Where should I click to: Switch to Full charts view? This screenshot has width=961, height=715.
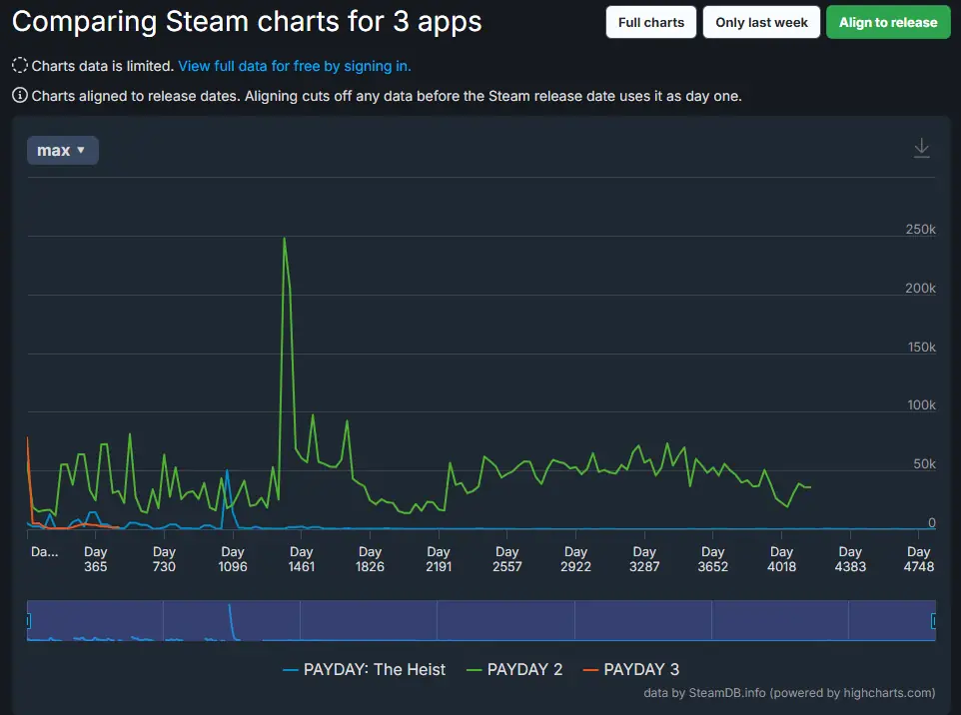(x=650, y=22)
